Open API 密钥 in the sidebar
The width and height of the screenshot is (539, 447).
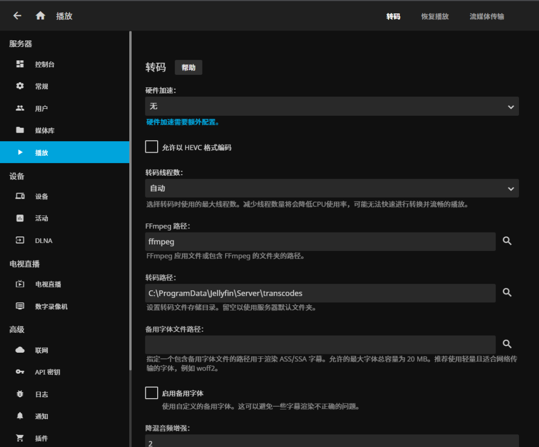pos(64,372)
